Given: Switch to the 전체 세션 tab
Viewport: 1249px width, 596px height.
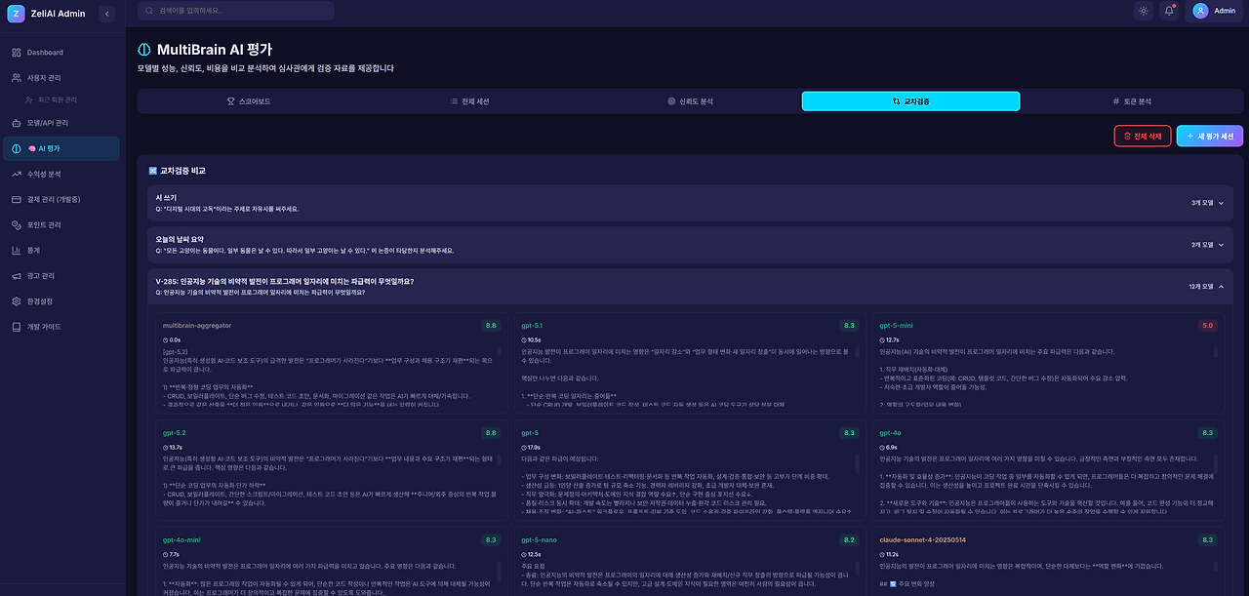Looking at the screenshot, I should (469, 101).
